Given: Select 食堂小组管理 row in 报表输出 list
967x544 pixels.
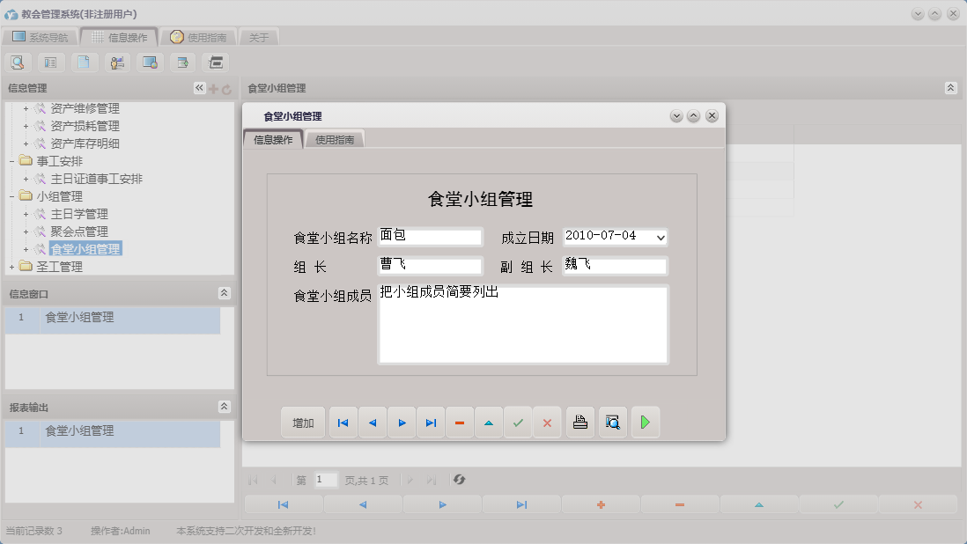Looking at the screenshot, I should coord(113,434).
